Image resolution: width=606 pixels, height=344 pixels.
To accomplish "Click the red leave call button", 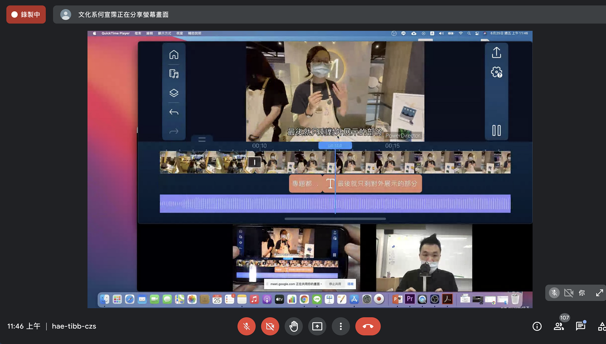I will tap(368, 326).
